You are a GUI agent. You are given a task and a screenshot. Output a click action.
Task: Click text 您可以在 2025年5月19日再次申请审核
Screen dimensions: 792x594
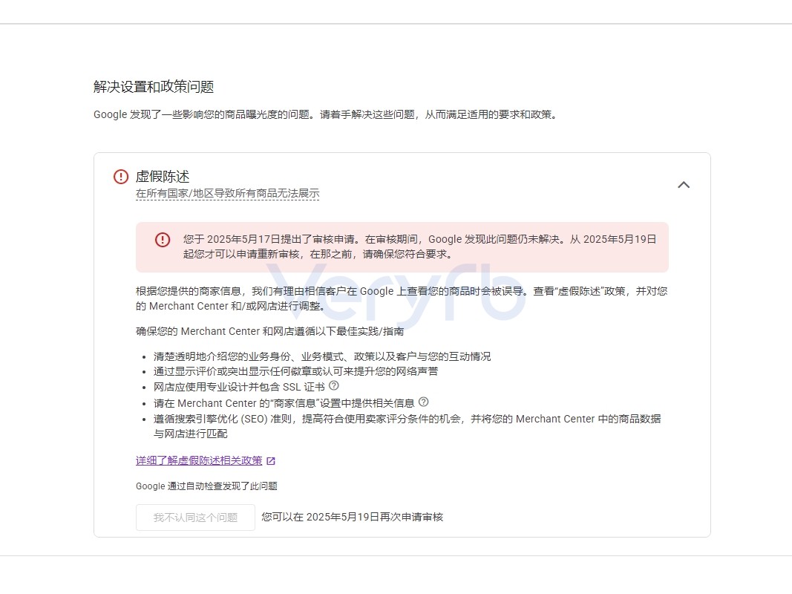coord(352,518)
